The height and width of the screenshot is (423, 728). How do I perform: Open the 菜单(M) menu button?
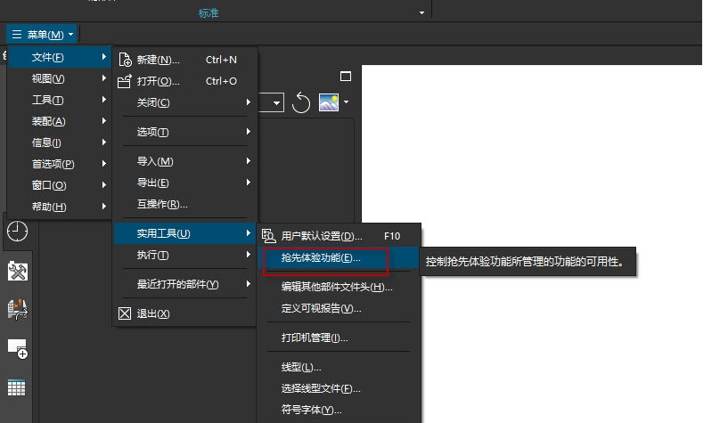click(x=42, y=35)
